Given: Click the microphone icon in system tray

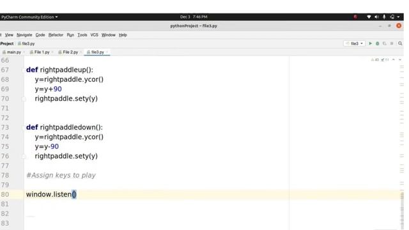Looking at the screenshot, I should pyautogui.click(x=384, y=17).
